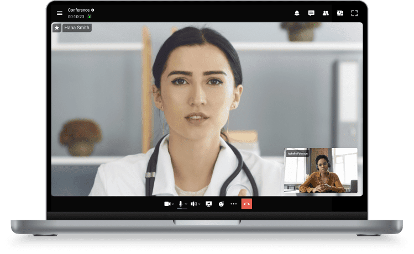Open the hamburger menu

60,13
